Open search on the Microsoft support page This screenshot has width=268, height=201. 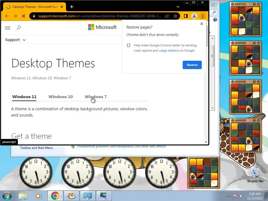pyautogui.click(x=19, y=28)
